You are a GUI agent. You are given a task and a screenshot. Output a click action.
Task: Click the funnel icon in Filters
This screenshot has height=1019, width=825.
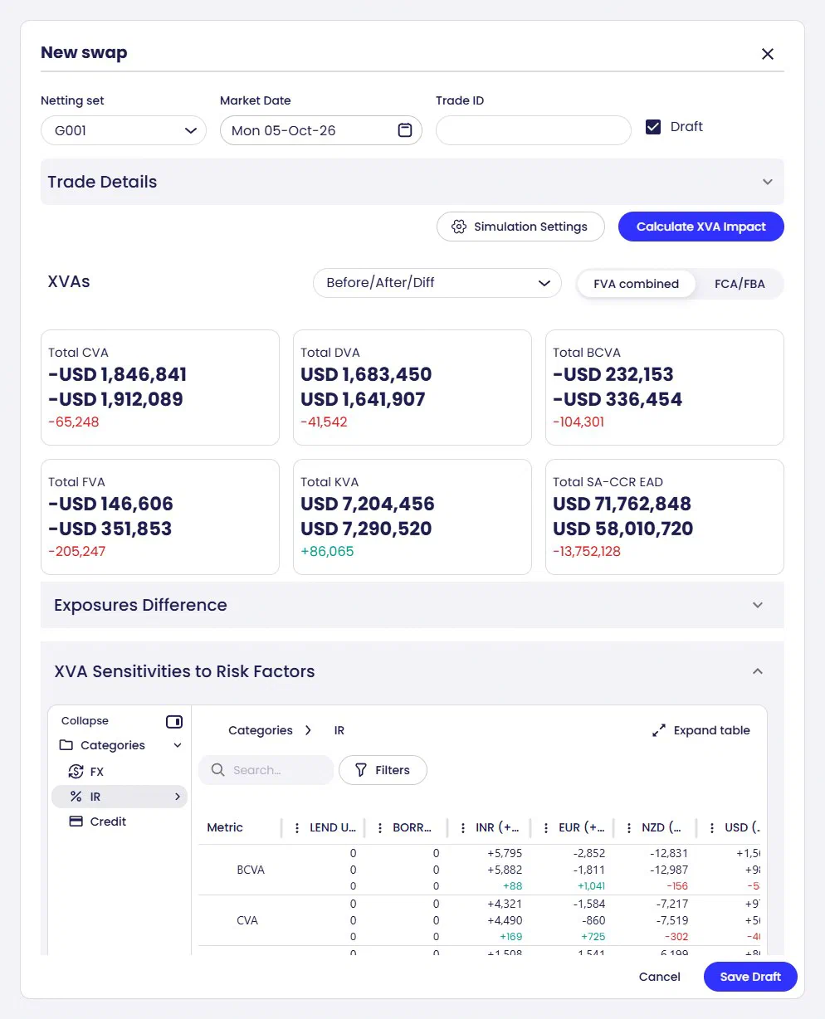click(x=361, y=770)
